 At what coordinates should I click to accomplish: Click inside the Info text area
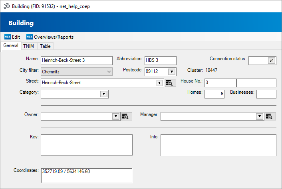click(x=218, y=145)
